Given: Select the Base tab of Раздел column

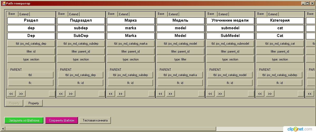Looking at the screenshot, I should (12, 14).
